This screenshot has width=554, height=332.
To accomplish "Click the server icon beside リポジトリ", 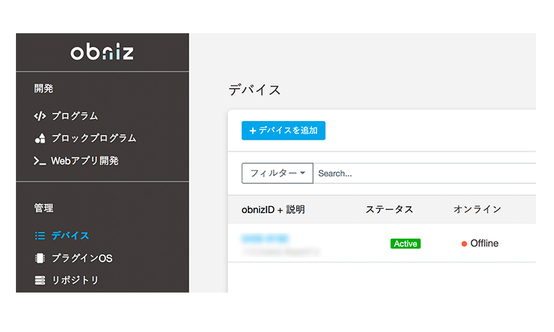I will coord(40,280).
